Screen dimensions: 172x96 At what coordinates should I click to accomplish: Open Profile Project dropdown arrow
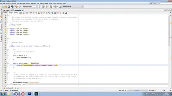[58, 7]
